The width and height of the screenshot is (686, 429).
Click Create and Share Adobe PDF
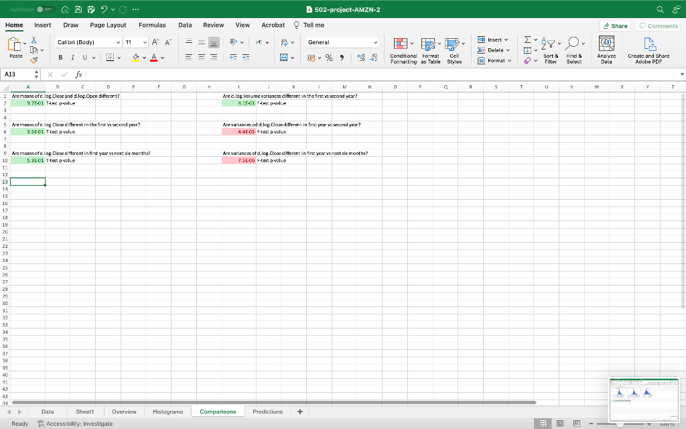pyautogui.click(x=648, y=50)
